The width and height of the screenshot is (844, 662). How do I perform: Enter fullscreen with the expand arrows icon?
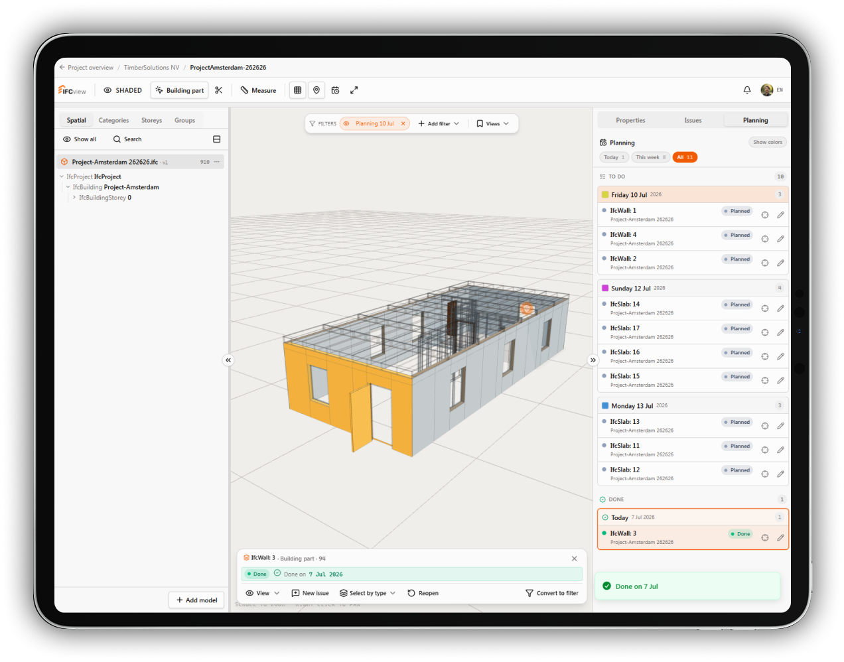[x=354, y=90]
